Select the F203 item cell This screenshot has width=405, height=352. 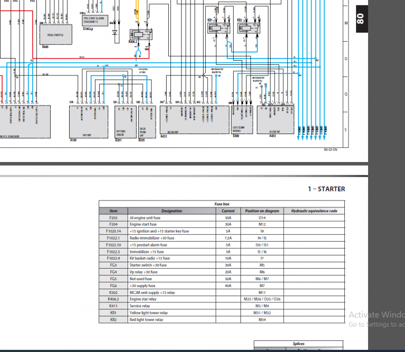(x=113, y=217)
